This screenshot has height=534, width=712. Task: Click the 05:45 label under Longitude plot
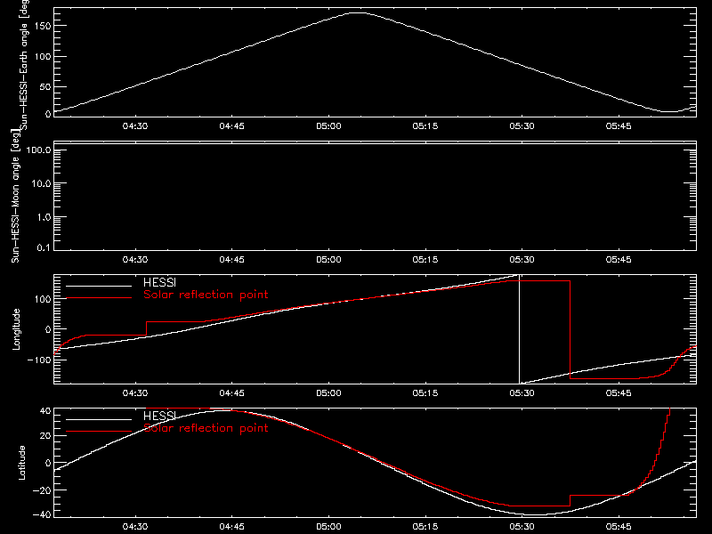[x=619, y=393]
